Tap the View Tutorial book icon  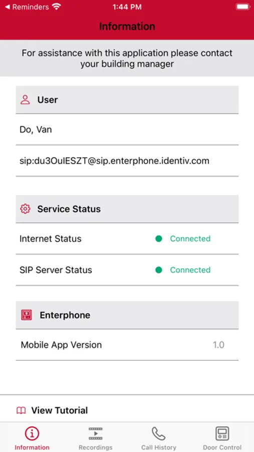(x=21, y=410)
